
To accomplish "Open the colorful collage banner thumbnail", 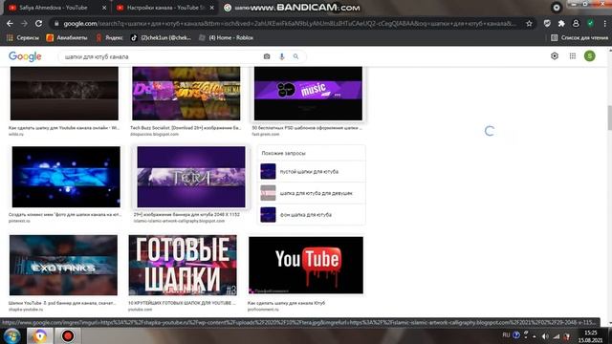I will pyautogui.click(x=186, y=94).
